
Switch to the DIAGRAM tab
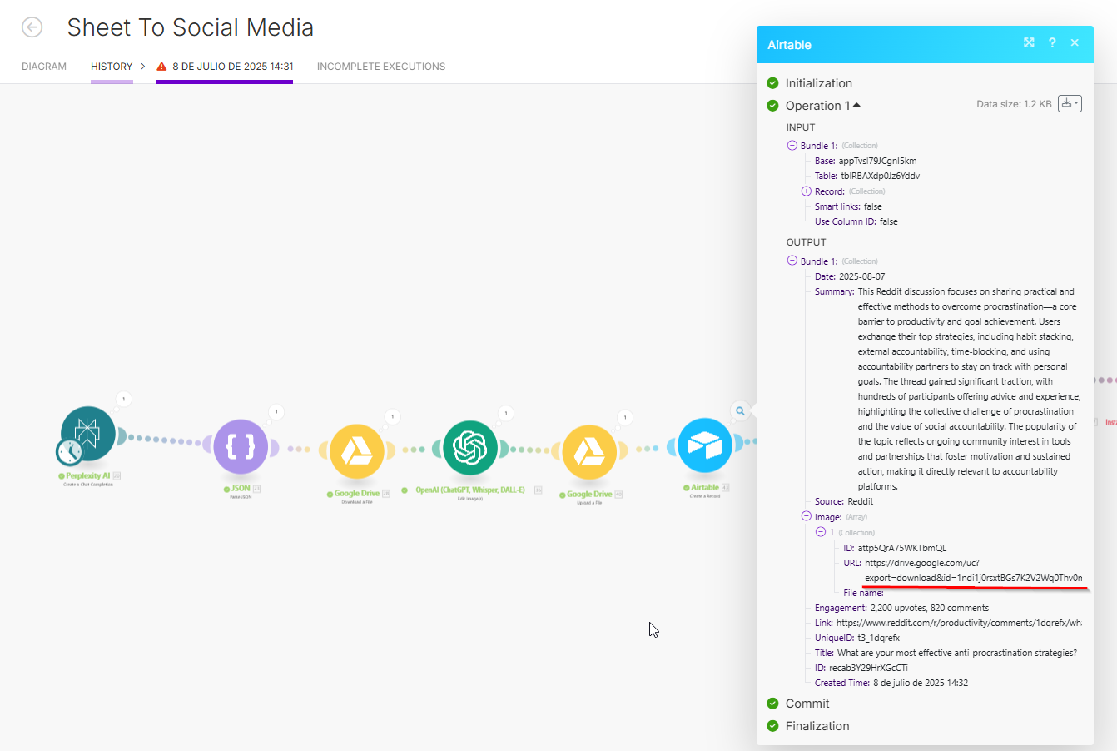click(44, 67)
